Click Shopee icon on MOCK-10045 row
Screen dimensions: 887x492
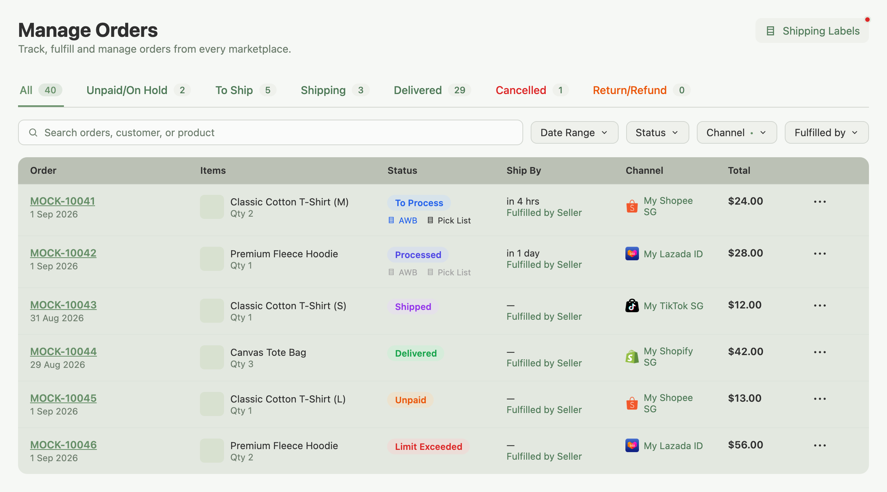point(632,403)
